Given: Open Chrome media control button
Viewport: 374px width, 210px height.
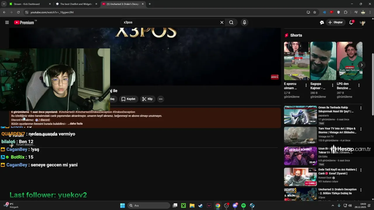Looking at the screenshot, I should (356, 12).
